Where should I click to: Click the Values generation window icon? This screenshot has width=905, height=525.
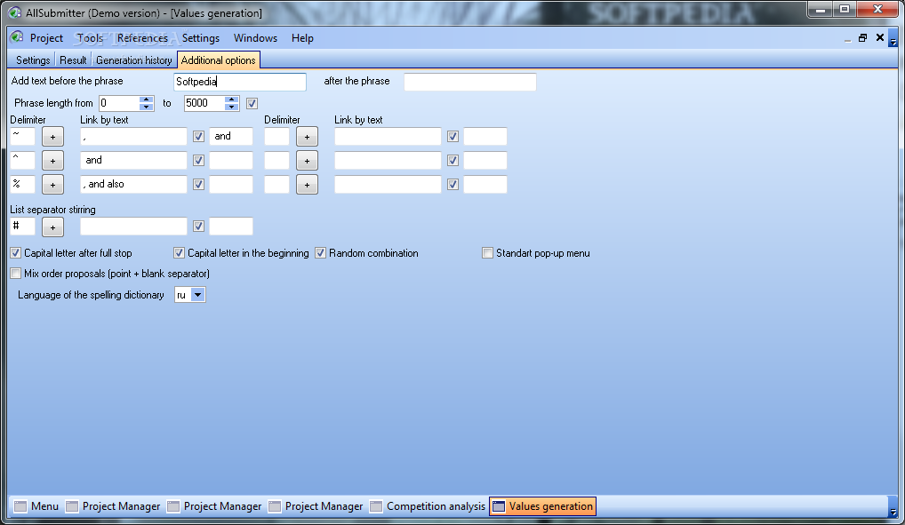coord(499,506)
